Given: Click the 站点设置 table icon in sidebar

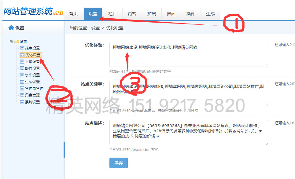Looking at the screenshot, I should 21,48.
